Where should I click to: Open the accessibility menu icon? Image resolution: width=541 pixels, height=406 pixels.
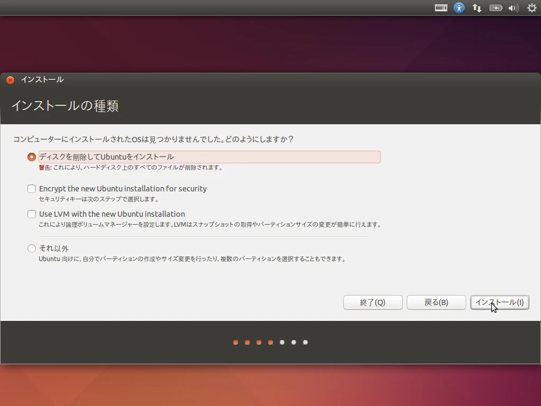(459, 7)
